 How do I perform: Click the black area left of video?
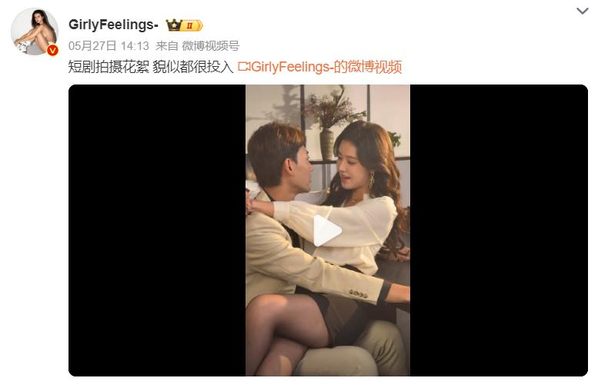(x=157, y=230)
